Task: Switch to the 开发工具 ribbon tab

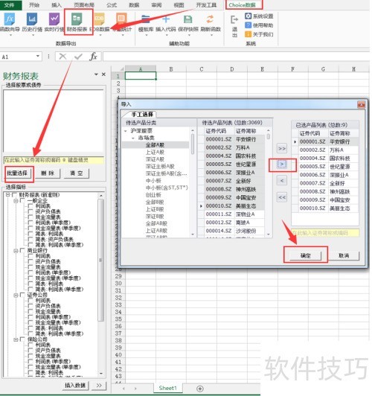Action: pyautogui.click(x=206, y=4)
